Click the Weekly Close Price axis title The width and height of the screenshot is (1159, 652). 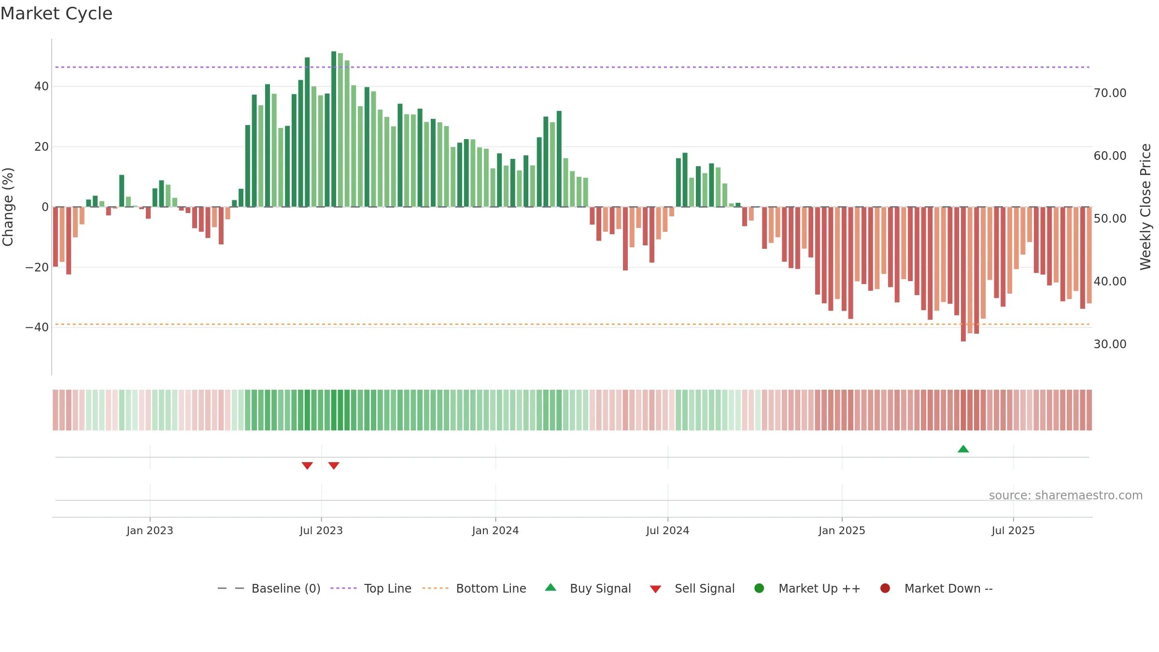click(x=1145, y=207)
